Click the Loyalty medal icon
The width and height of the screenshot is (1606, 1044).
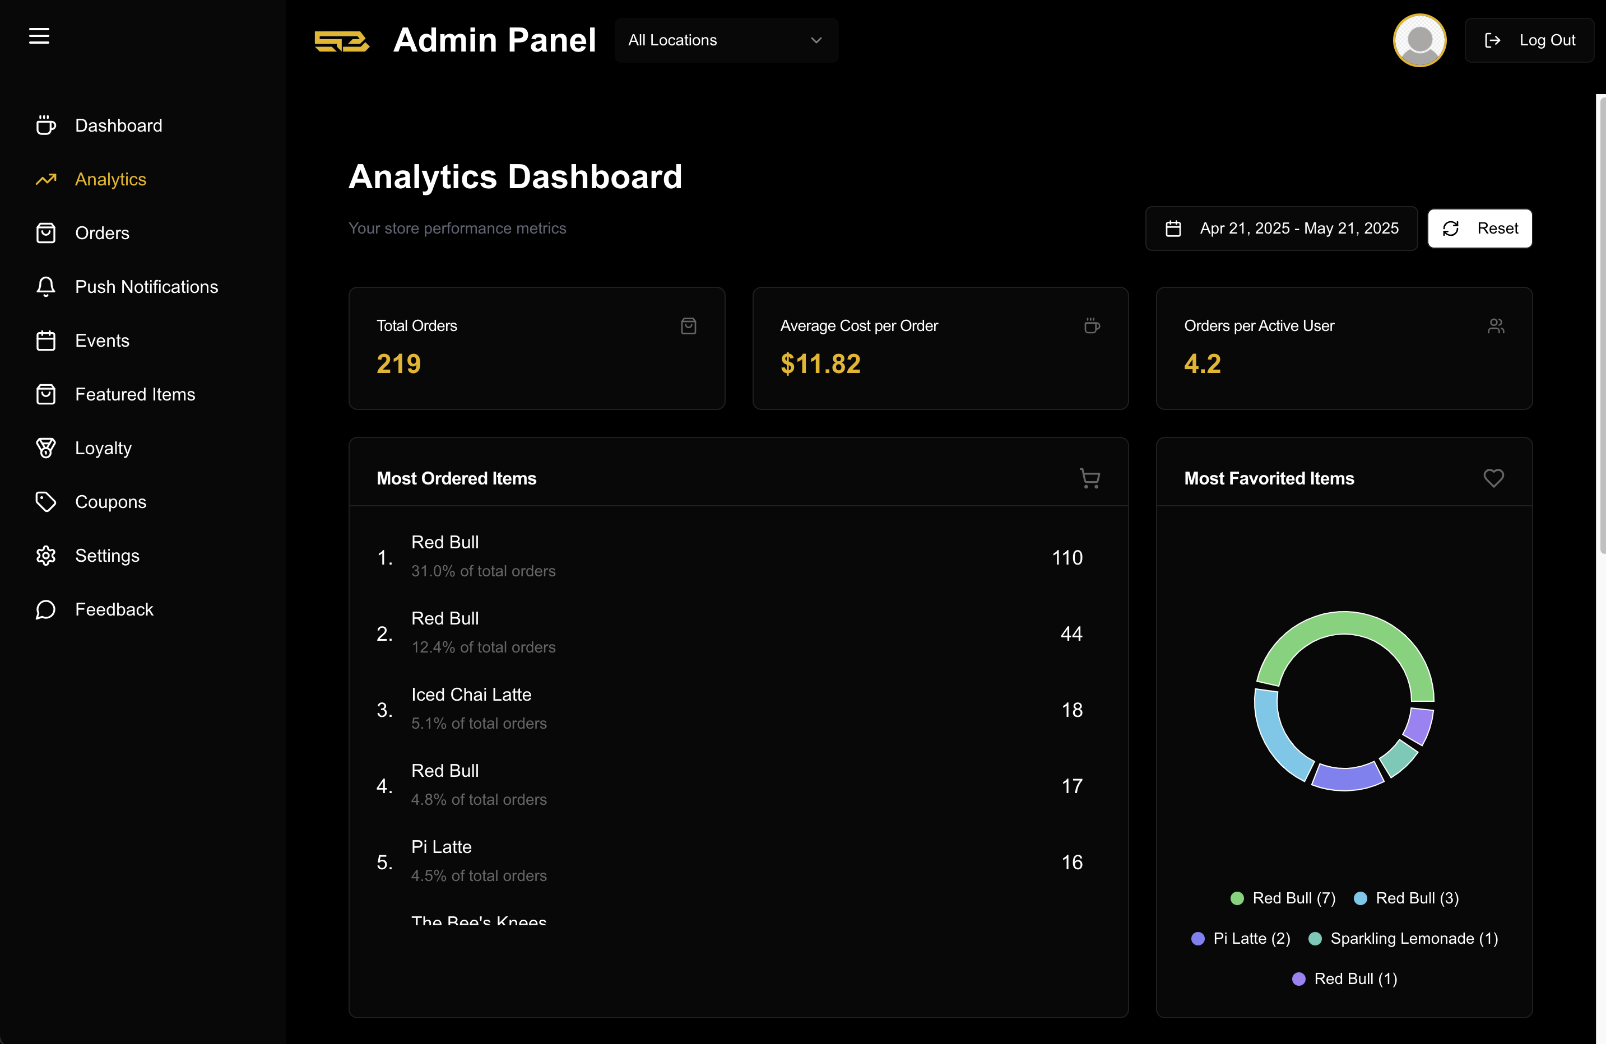46,449
